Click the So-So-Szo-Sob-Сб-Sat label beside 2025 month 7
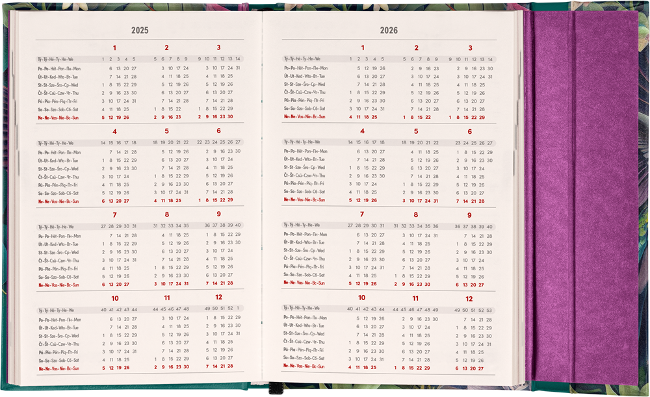This screenshot has height=397, width=650. point(59,277)
